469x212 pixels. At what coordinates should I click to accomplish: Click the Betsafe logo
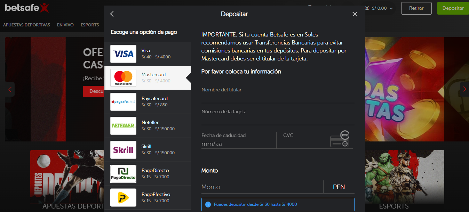(x=26, y=8)
